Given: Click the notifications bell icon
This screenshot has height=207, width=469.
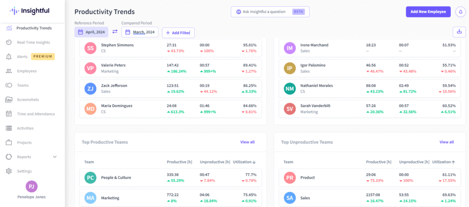Looking at the screenshot, I should [459, 12].
